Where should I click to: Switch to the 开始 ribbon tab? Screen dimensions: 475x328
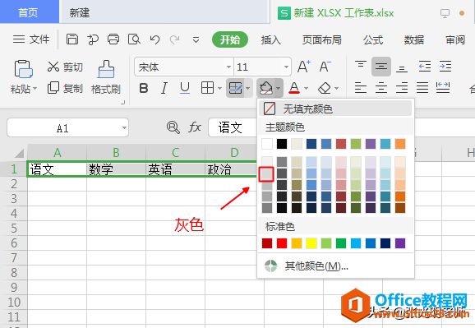[x=230, y=39]
